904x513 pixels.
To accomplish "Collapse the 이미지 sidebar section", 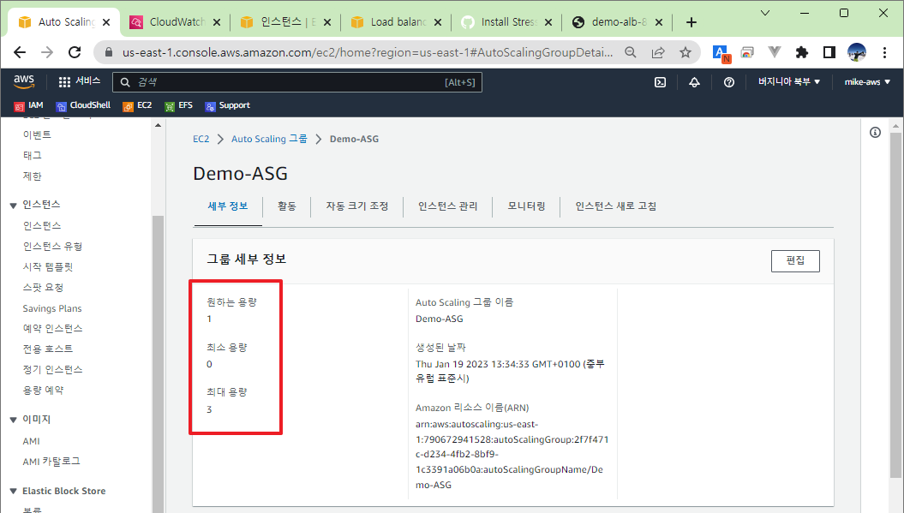I will click(13, 420).
